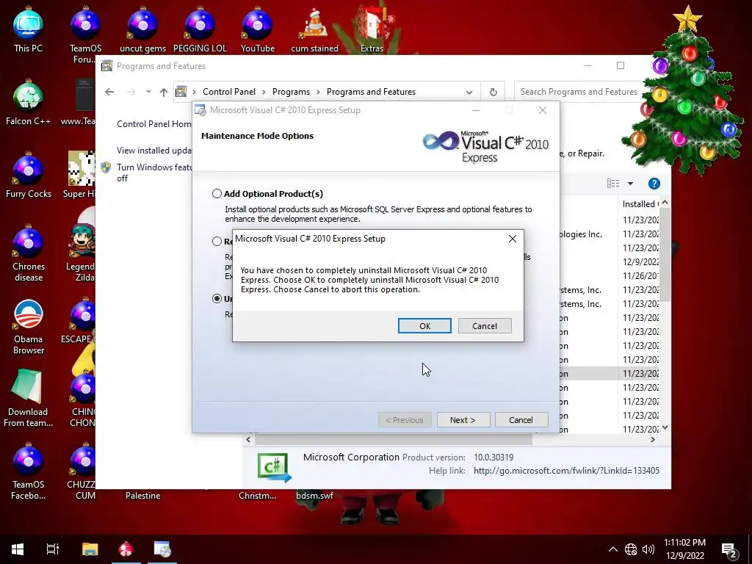Screen dimensions: 752x564
Task: Open the Windows Start menu
Action: [18, 549]
